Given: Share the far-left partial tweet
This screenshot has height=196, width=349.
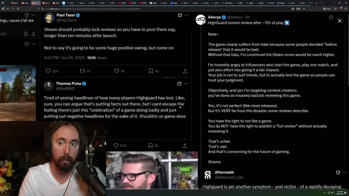Looking at the screenshot, I should click(x=33, y=34).
